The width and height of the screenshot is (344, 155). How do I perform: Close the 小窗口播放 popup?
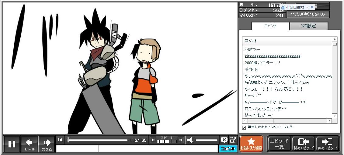[312, 7]
